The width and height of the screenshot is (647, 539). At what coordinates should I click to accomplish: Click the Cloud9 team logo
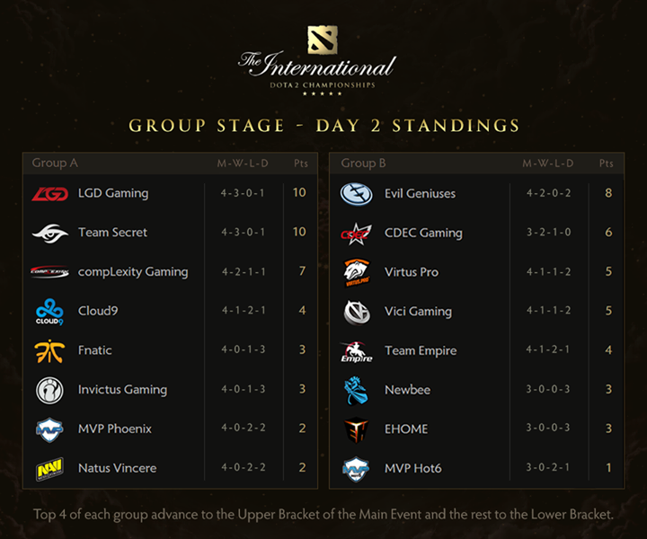click(x=49, y=312)
